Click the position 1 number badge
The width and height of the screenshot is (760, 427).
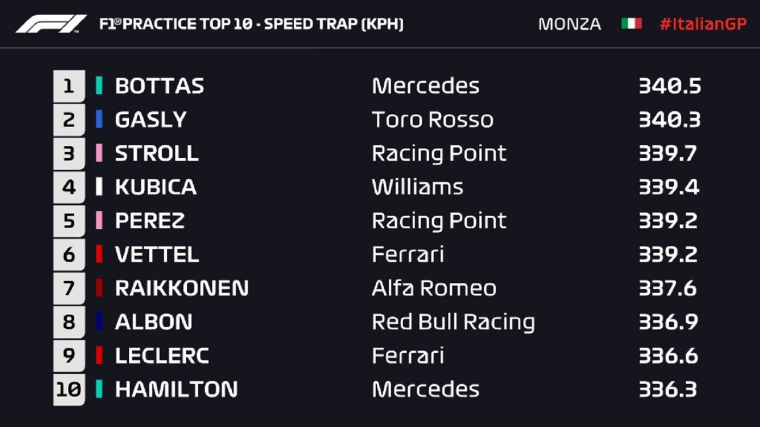point(69,86)
